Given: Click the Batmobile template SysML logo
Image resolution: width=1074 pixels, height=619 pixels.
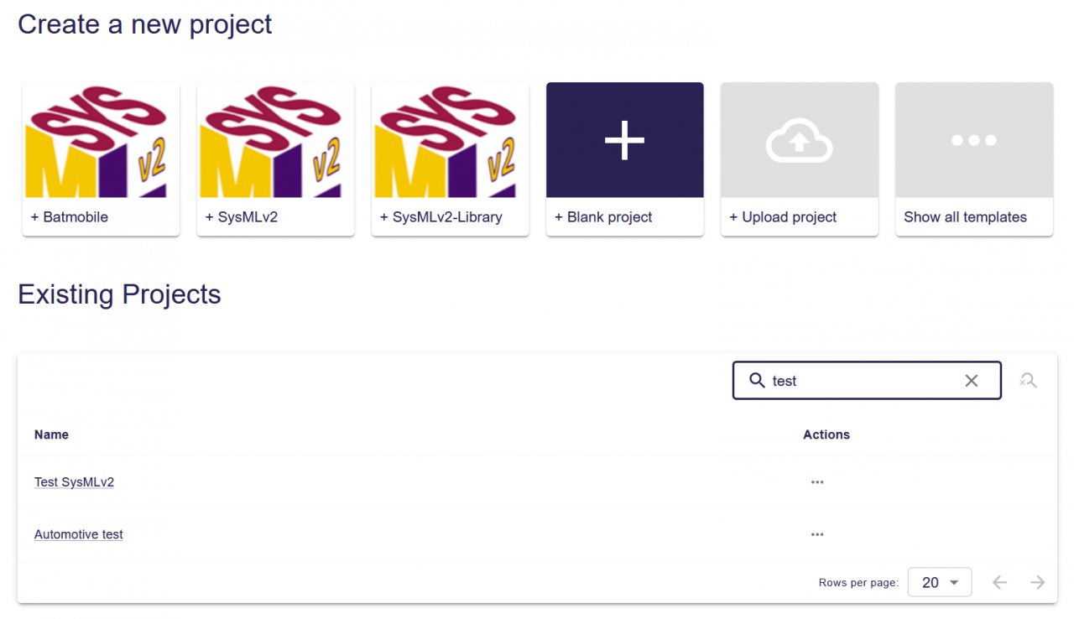Looking at the screenshot, I should pyautogui.click(x=101, y=140).
